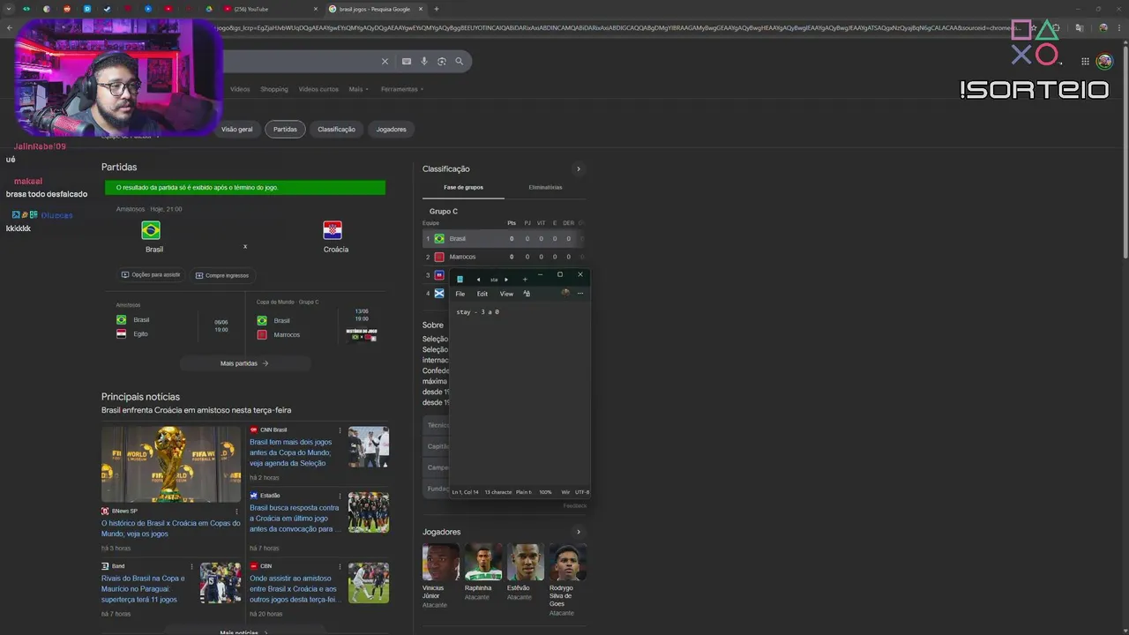Open the Google apps grid
This screenshot has height=635, width=1129.
(1085, 62)
